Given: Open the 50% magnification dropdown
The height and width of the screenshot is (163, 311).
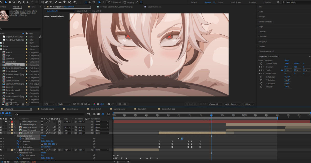Looking at the screenshot, I should 49,104.
